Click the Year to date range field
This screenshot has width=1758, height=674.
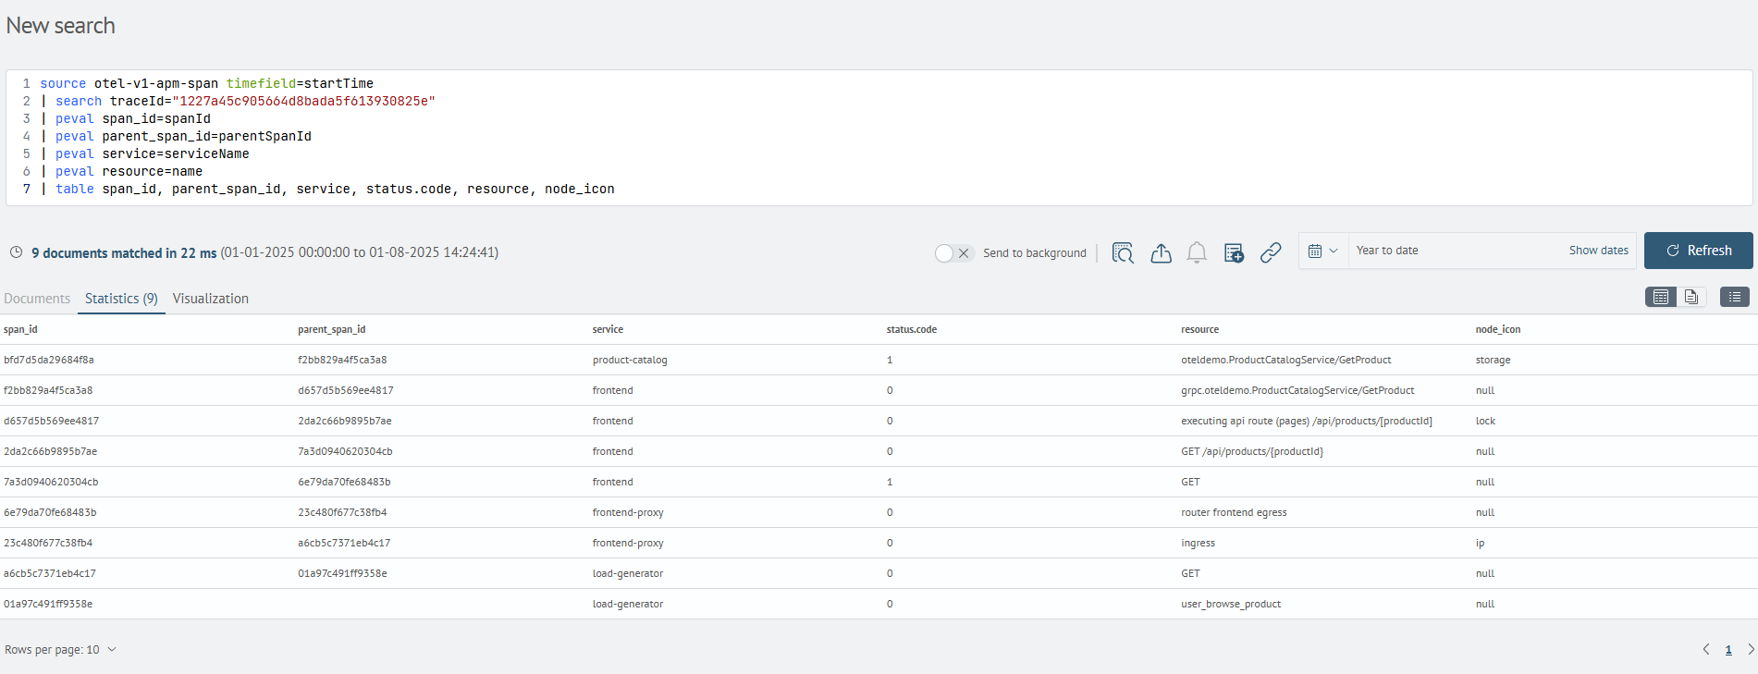point(1452,251)
